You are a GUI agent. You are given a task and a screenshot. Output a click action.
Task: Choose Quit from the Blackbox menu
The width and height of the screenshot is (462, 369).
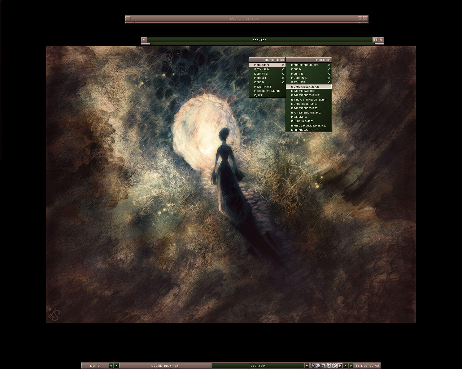(x=267, y=95)
